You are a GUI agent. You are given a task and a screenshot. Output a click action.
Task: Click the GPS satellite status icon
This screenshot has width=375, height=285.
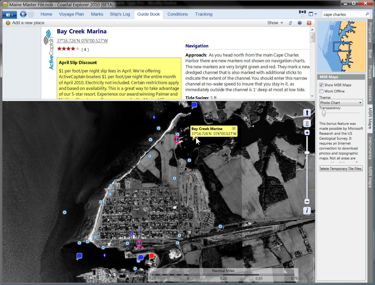[x=302, y=14]
